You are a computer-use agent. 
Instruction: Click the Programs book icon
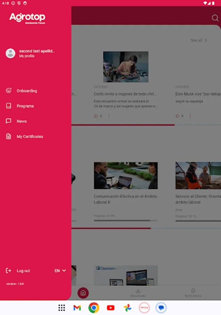click(9, 106)
